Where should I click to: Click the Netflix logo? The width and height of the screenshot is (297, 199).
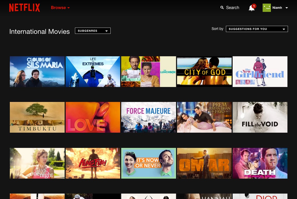[25, 8]
